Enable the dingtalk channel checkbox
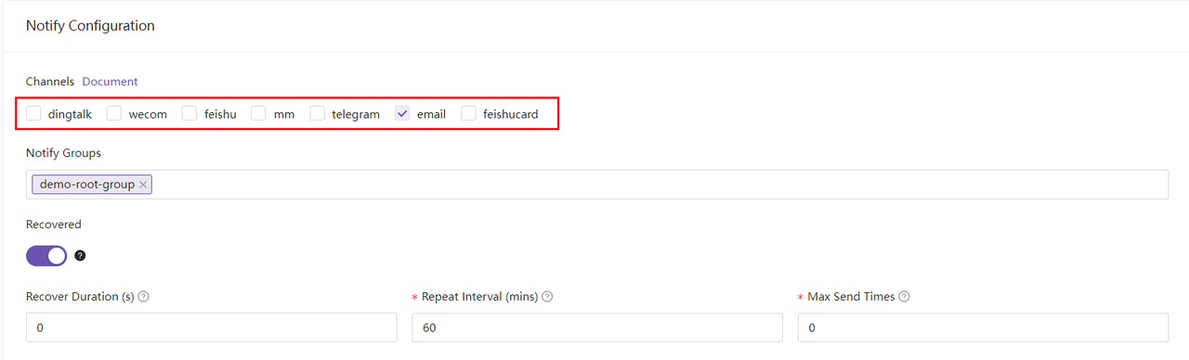The width and height of the screenshot is (1189, 360). tap(33, 113)
